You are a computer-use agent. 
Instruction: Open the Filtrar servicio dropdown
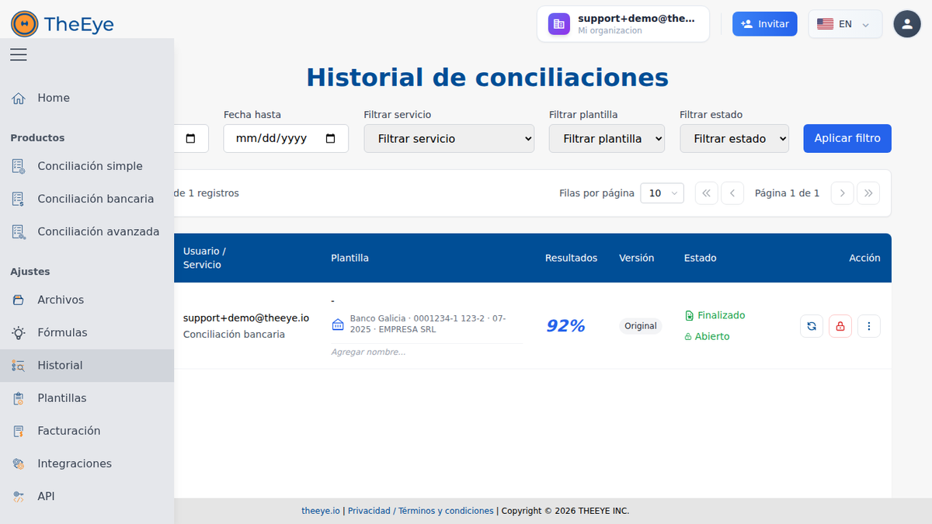[x=449, y=139]
